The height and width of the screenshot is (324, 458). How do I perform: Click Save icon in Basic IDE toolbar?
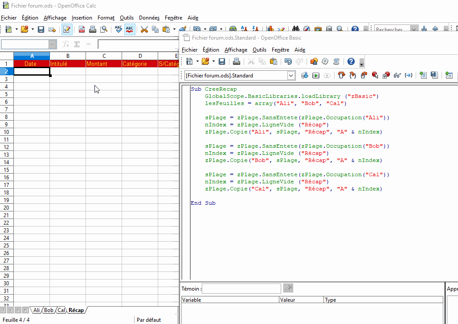[x=222, y=61]
